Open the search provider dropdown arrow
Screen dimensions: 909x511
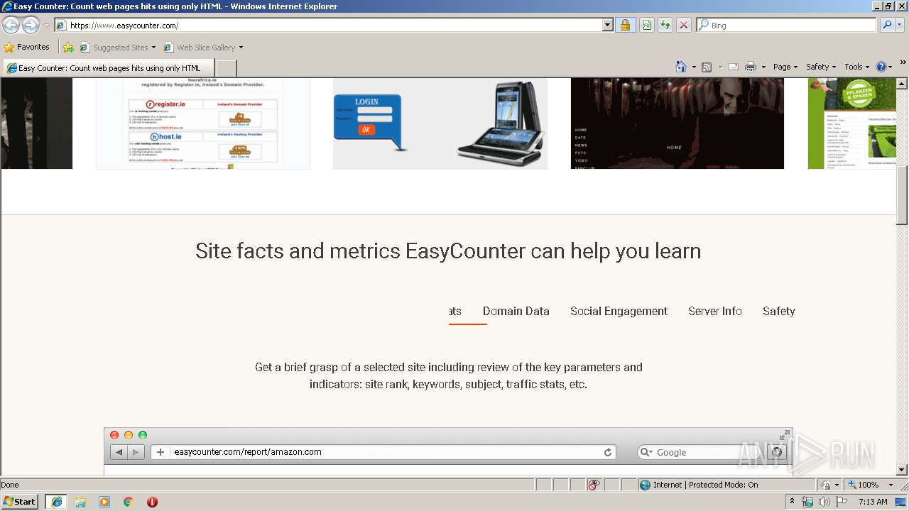click(900, 26)
